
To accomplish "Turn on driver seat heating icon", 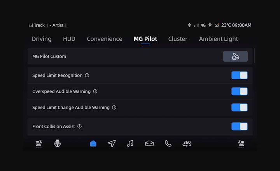I will (39, 144).
